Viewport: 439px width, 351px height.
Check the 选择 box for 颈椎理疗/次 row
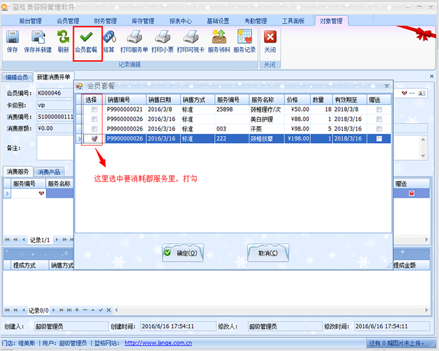95,110
